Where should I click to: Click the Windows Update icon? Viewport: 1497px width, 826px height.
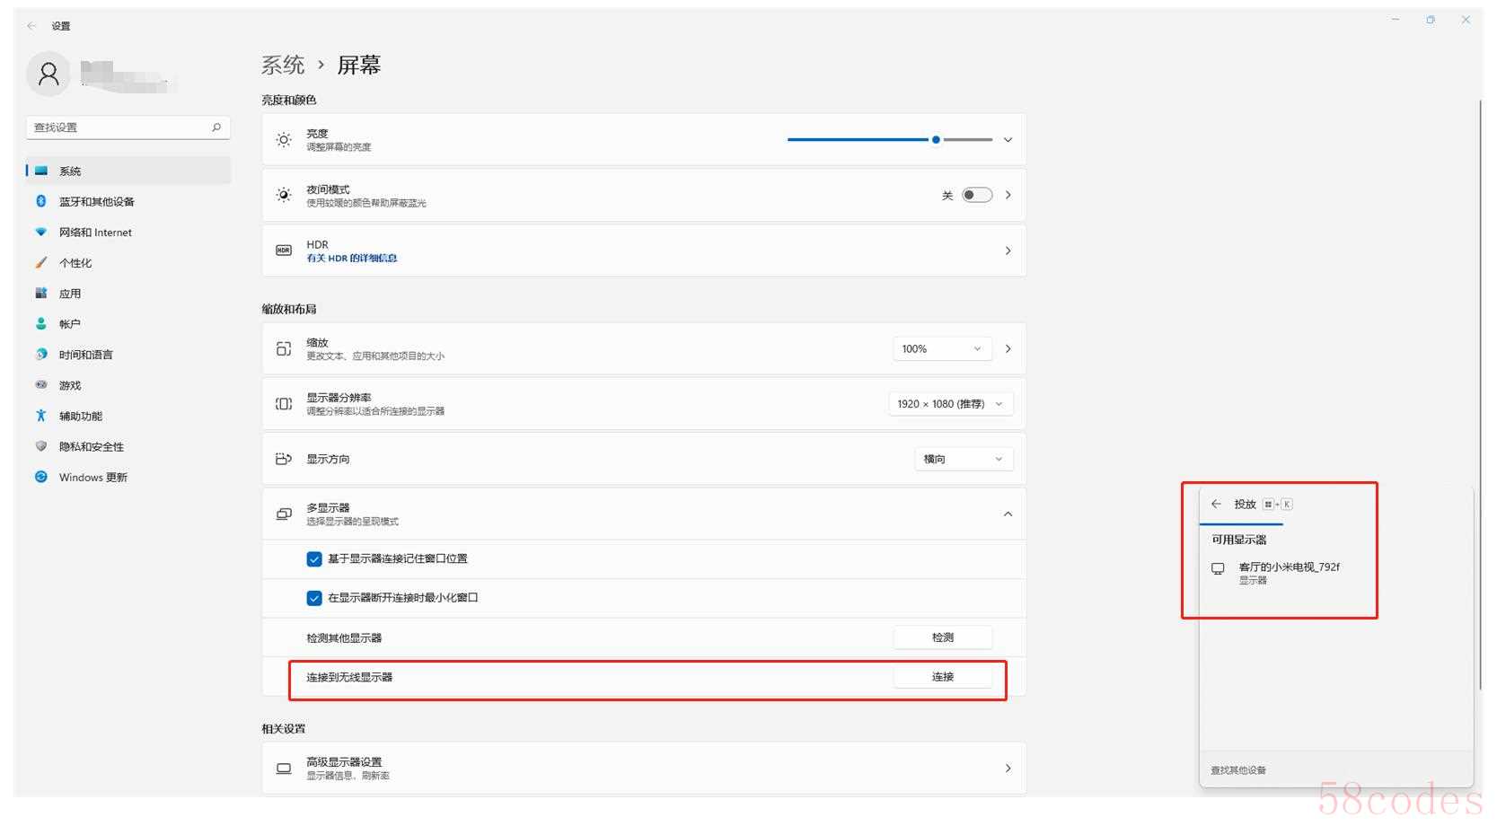click(41, 477)
